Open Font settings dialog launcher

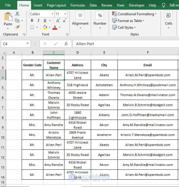click(67, 35)
